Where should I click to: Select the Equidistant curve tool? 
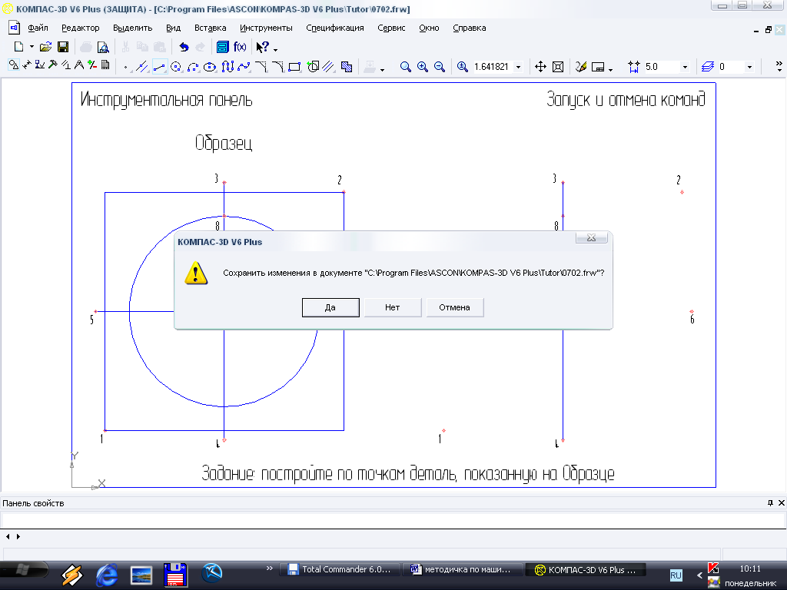(x=329, y=67)
